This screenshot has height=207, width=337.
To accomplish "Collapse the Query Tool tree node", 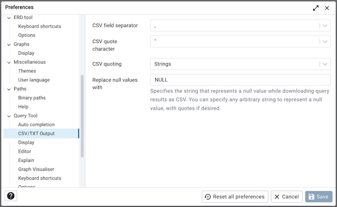I will (9, 116).
